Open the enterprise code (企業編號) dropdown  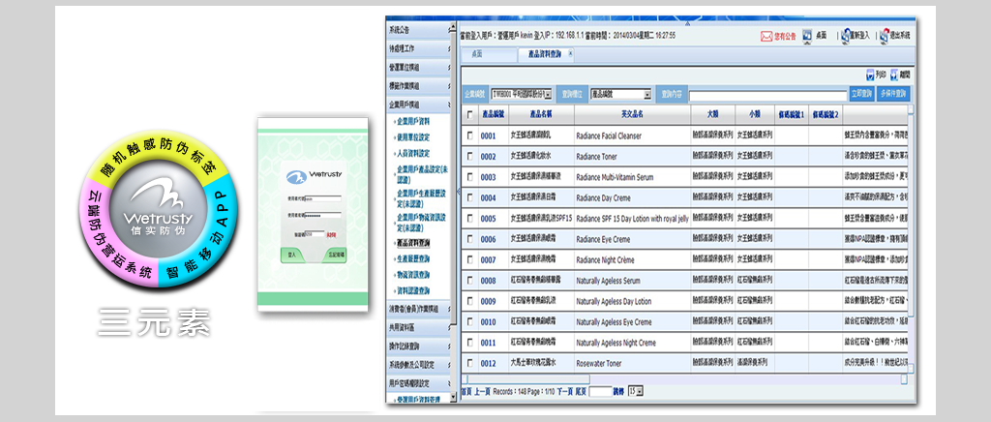pyautogui.click(x=548, y=94)
